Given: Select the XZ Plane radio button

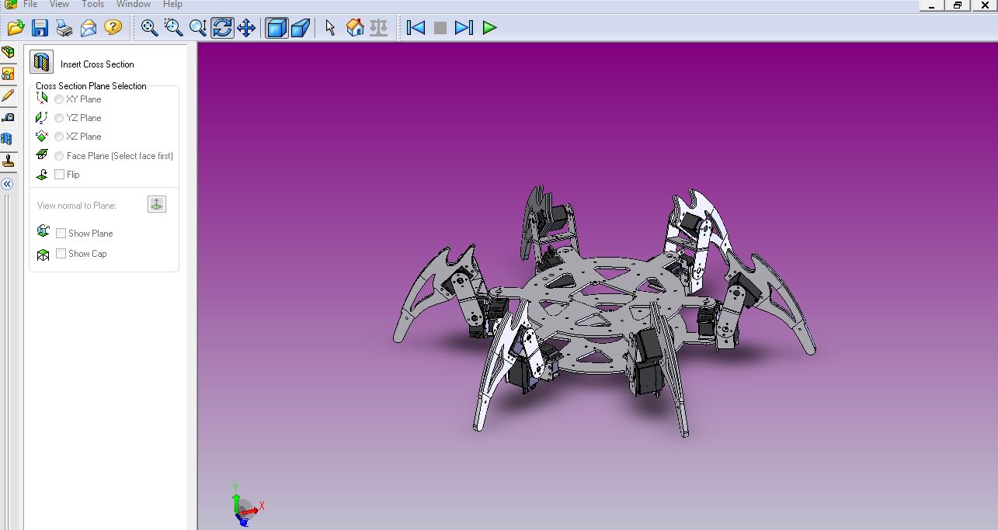Looking at the screenshot, I should pyautogui.click(x=59, y=137).
